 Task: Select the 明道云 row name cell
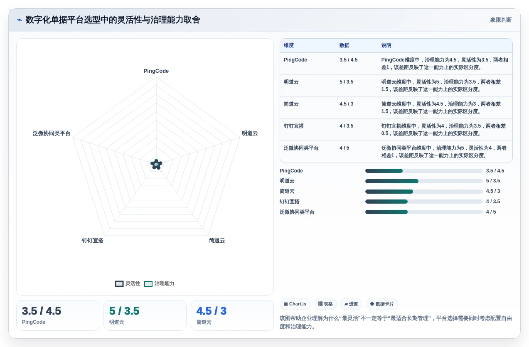point(308,86)
